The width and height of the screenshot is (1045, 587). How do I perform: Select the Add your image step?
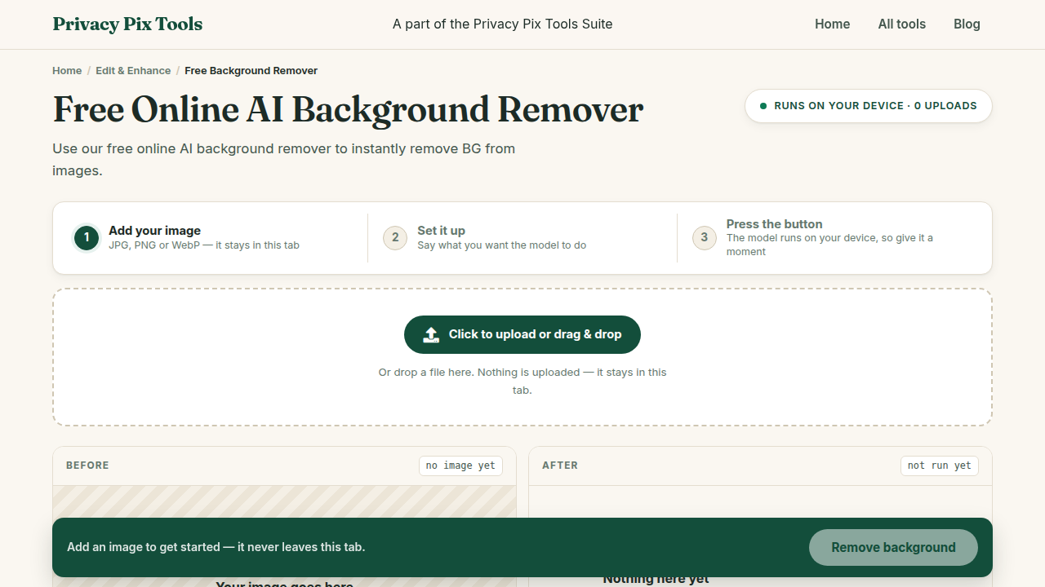[x=212, y=238]
